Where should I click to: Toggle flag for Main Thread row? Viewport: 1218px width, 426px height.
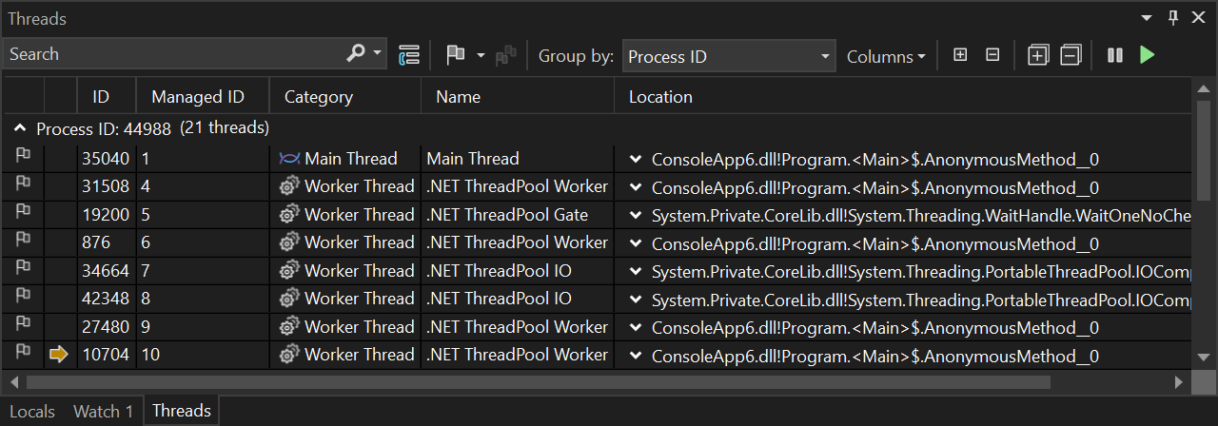[23, 159]
